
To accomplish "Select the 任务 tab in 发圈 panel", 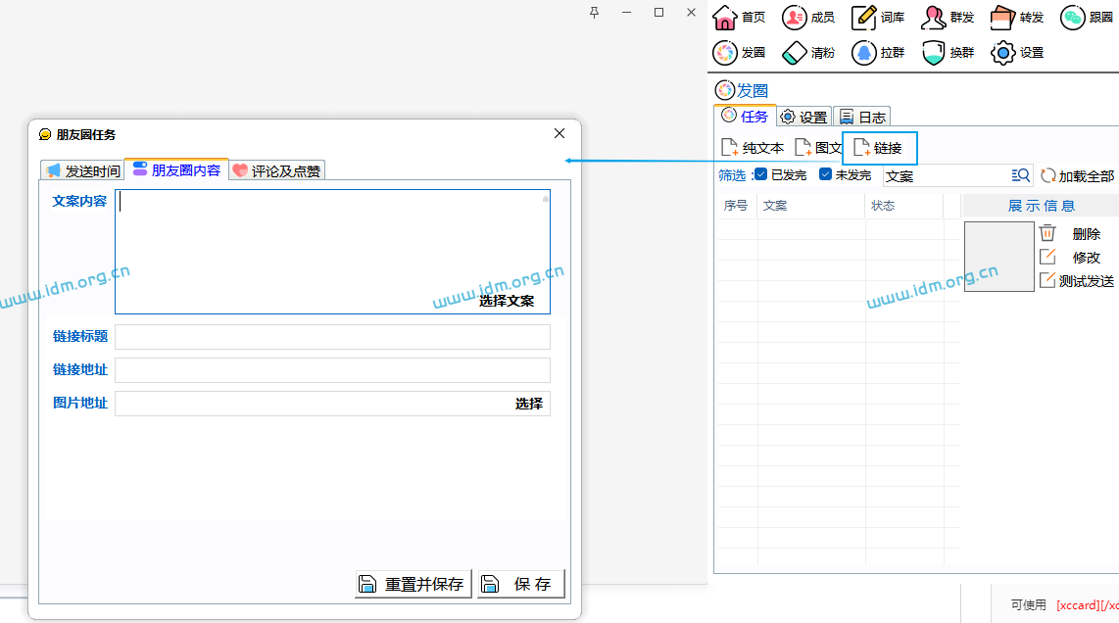I will [x=745, y=116].
